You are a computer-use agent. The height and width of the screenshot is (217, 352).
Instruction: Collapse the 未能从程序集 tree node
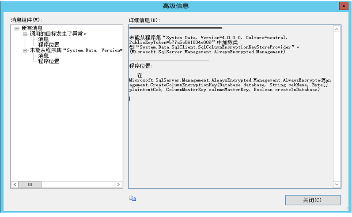pyautogui.click(x=25, y=51)
